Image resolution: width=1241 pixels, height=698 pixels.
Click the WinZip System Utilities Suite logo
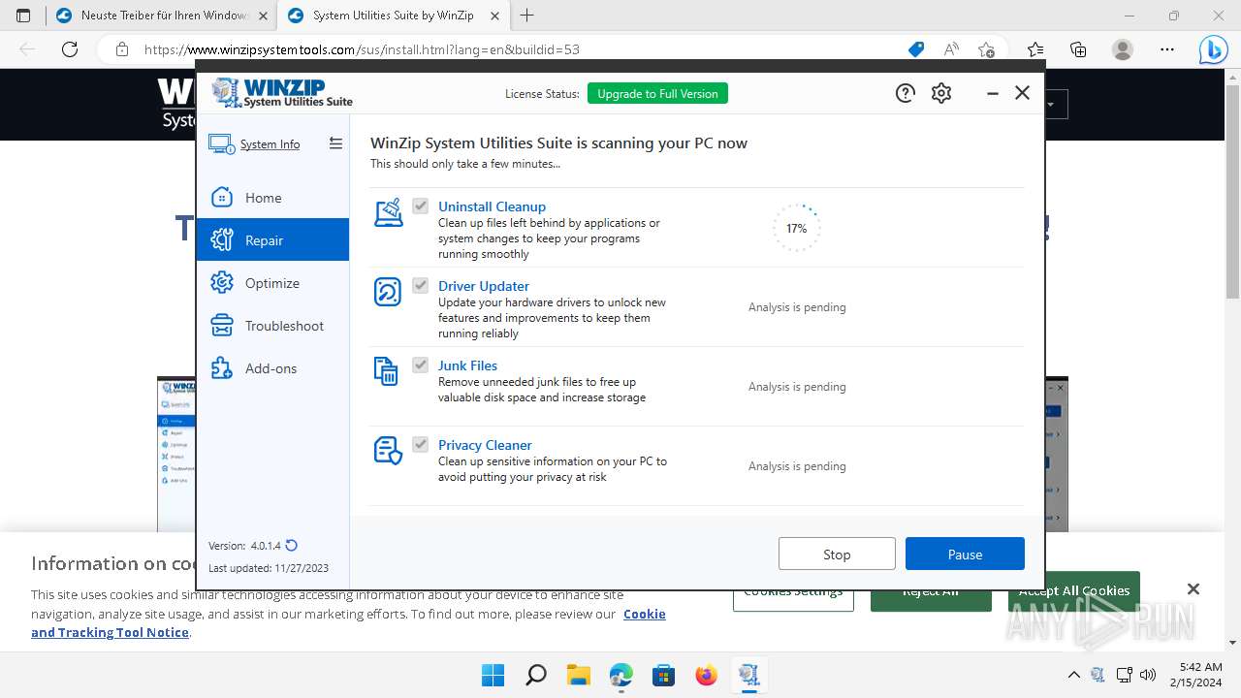pos(282,93)
